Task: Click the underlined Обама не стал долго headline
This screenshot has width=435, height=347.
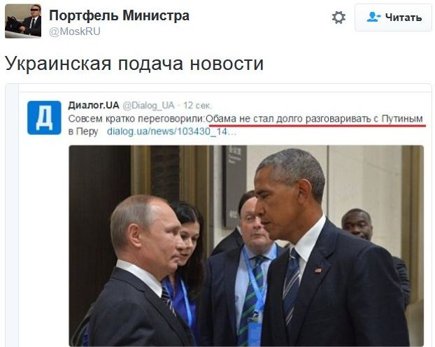Action: pyautogui.click(x=315, y=119)
